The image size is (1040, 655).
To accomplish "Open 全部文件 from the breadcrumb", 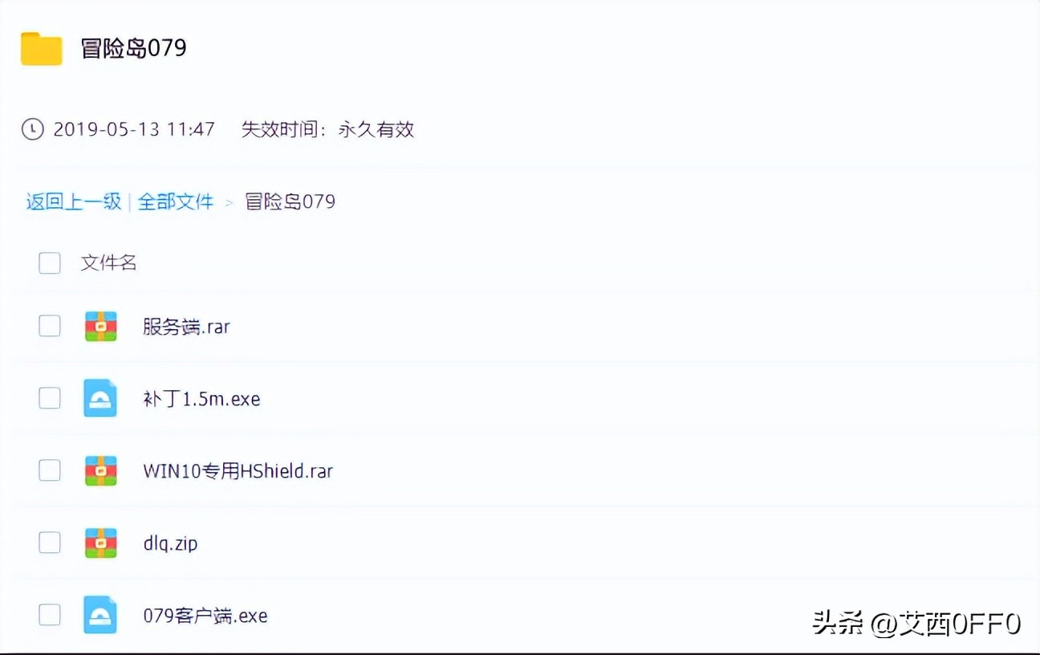I will [176, 202].
